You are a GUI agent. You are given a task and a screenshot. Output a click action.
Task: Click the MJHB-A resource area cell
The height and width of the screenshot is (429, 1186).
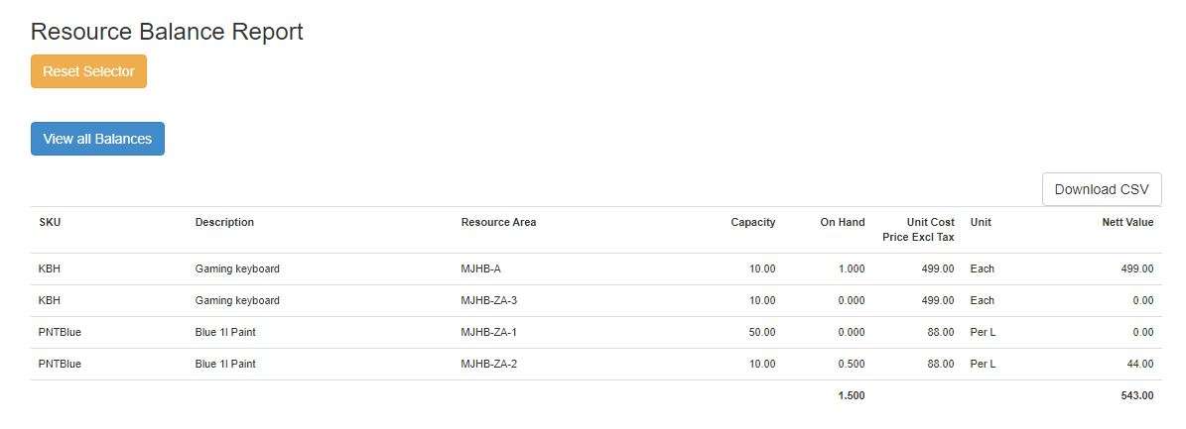tap(482, 268)
